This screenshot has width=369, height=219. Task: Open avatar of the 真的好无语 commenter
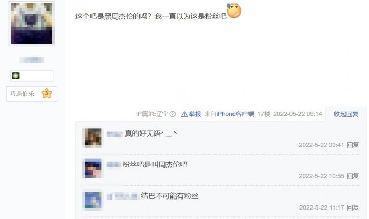click(x=93, y=138)
